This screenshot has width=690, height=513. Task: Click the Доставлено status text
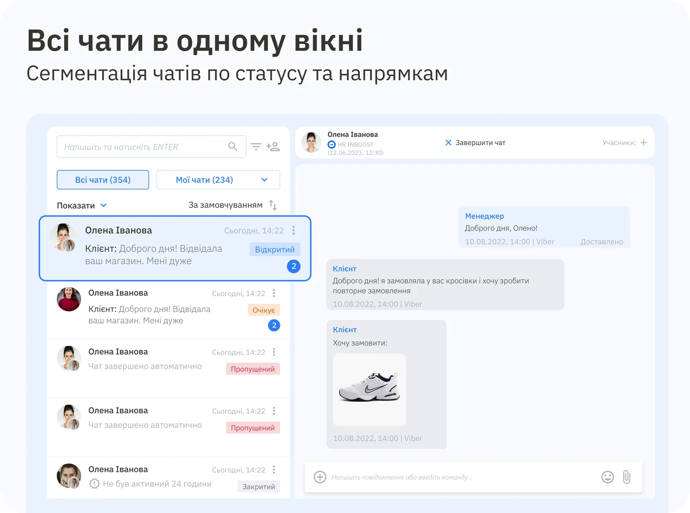pos(602,242)
